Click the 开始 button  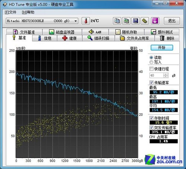click(162, 48)
